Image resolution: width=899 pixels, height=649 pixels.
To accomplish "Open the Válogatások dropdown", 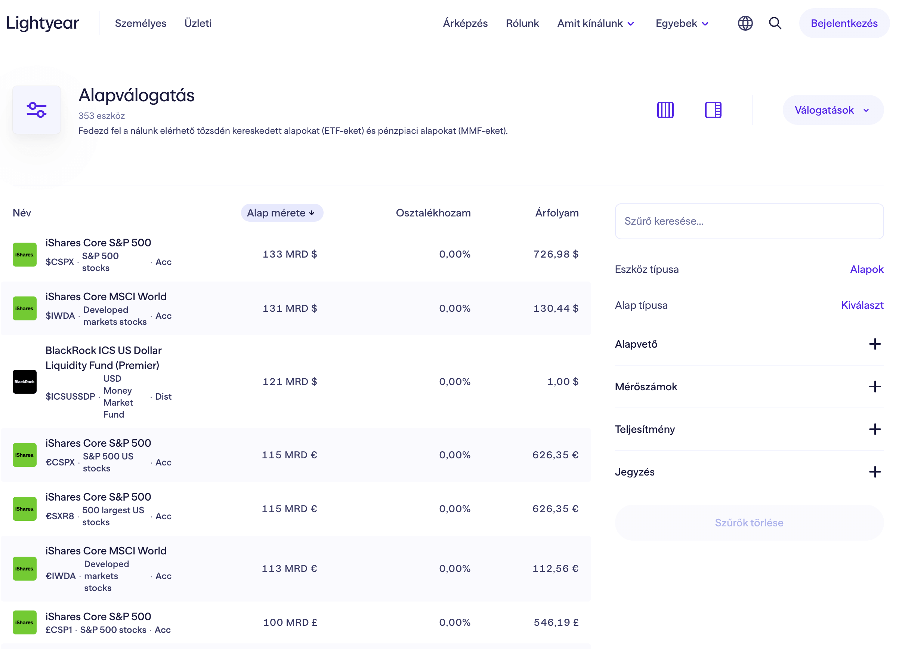I will 832,110.
